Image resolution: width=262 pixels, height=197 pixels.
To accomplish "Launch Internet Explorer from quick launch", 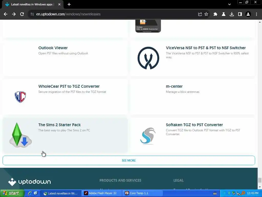I will coord(30,193).
